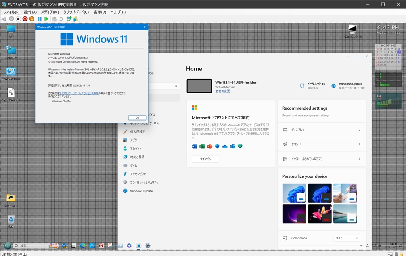This screenshot has height=256, width=406.
Task: Click the Office apps icon row under Microsoft account
Action: coord(217,146)
